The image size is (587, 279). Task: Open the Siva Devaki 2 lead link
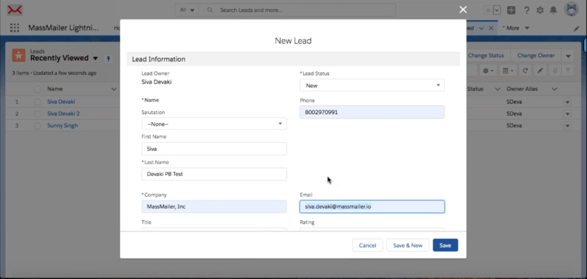pos(63,113)
